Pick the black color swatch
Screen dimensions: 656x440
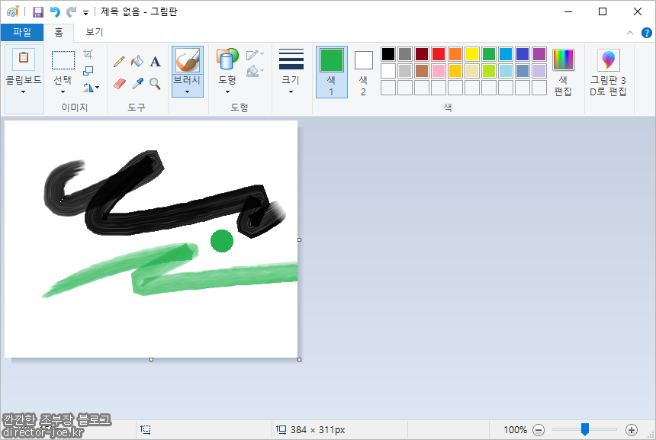point(388,54)
